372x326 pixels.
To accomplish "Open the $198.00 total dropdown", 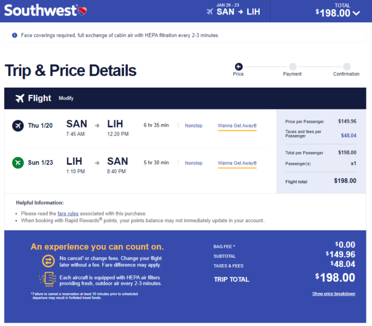I will point(335,13).
